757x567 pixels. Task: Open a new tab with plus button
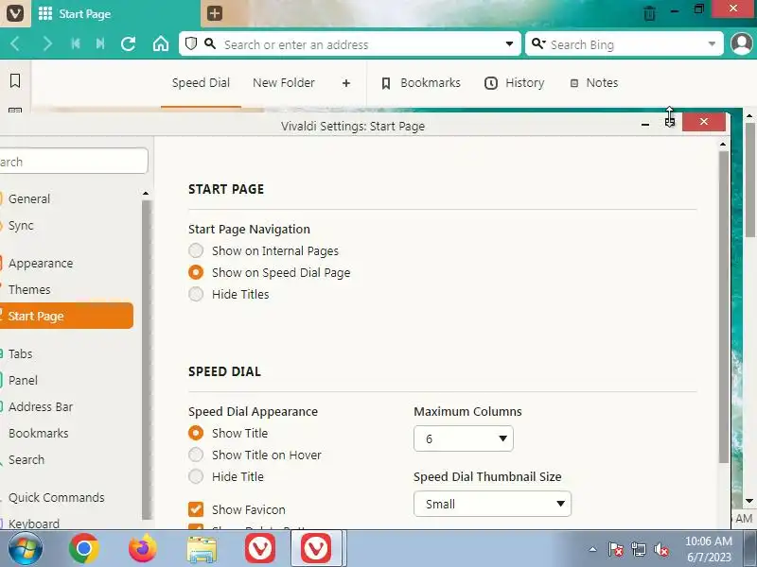point(215,13)
